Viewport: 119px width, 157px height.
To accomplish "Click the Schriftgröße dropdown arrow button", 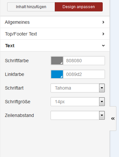I will 102,102.
